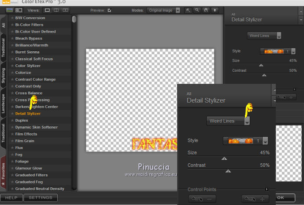Screen dimensions: 304x205
Task: Star Film Grain as favorite
Action: coord(12,141)
